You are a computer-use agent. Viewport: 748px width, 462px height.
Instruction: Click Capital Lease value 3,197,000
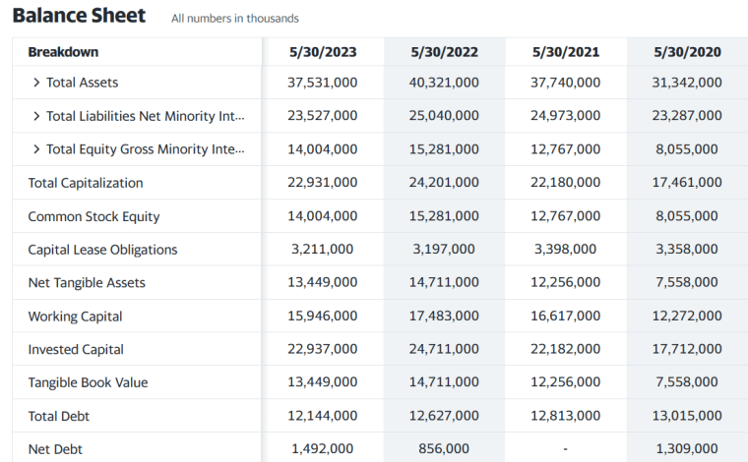pos(444,249)
